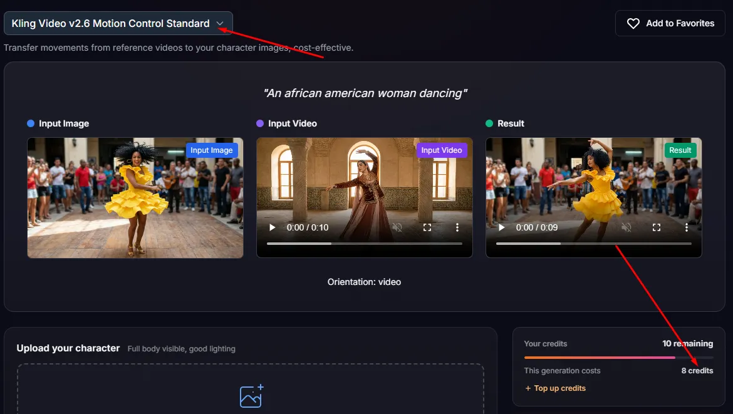The image size is (733, 414).
Task: Click the "Upload your character" heading
Action: [68, 348]
